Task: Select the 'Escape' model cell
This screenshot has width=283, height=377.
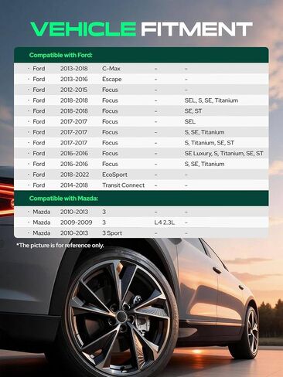Action: [x=112, y=80]
